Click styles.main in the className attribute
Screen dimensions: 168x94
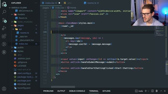point(86,23)
